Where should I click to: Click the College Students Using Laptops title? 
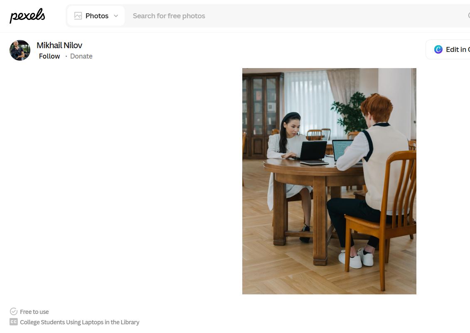tap(80, 322)
